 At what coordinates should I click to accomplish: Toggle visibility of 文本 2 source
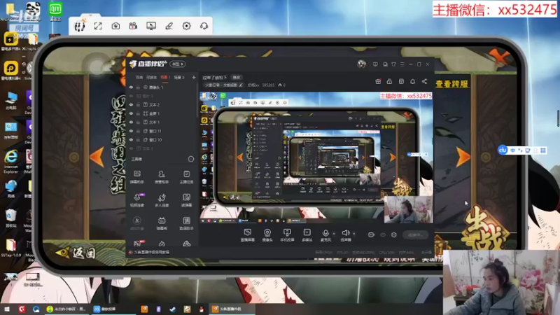click(x=131, y=104)
